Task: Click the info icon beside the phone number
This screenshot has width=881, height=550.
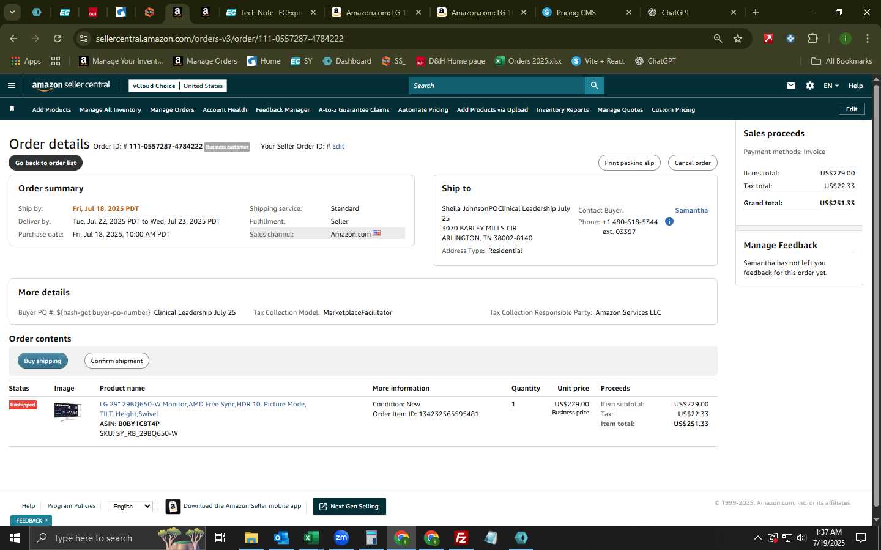Action: tap(669, 221)
